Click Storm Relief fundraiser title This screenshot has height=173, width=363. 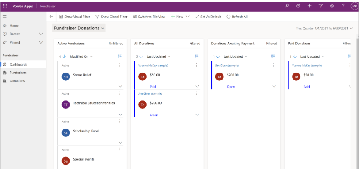click(x=82, y=75)
